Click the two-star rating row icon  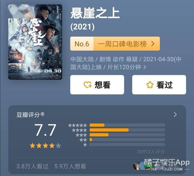coord(83,140)
